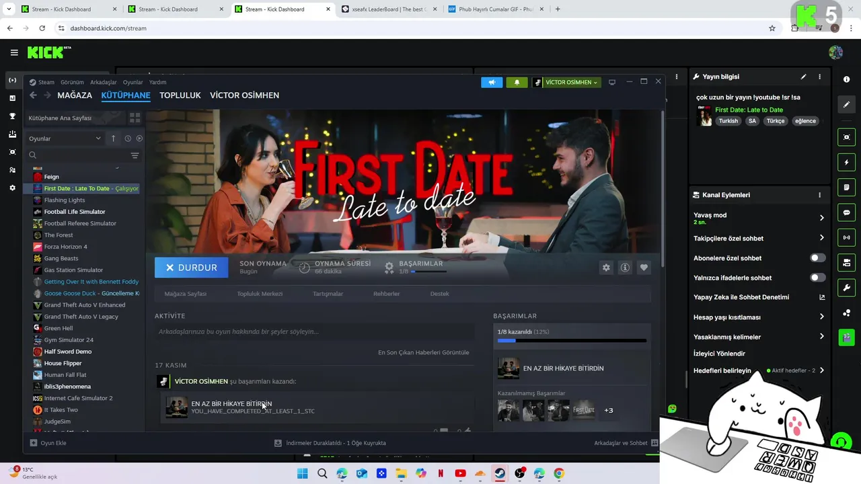Open Kick sidebar settings gear icon
This screenshot has height=484, width=861.
click(x=12, y=188)
